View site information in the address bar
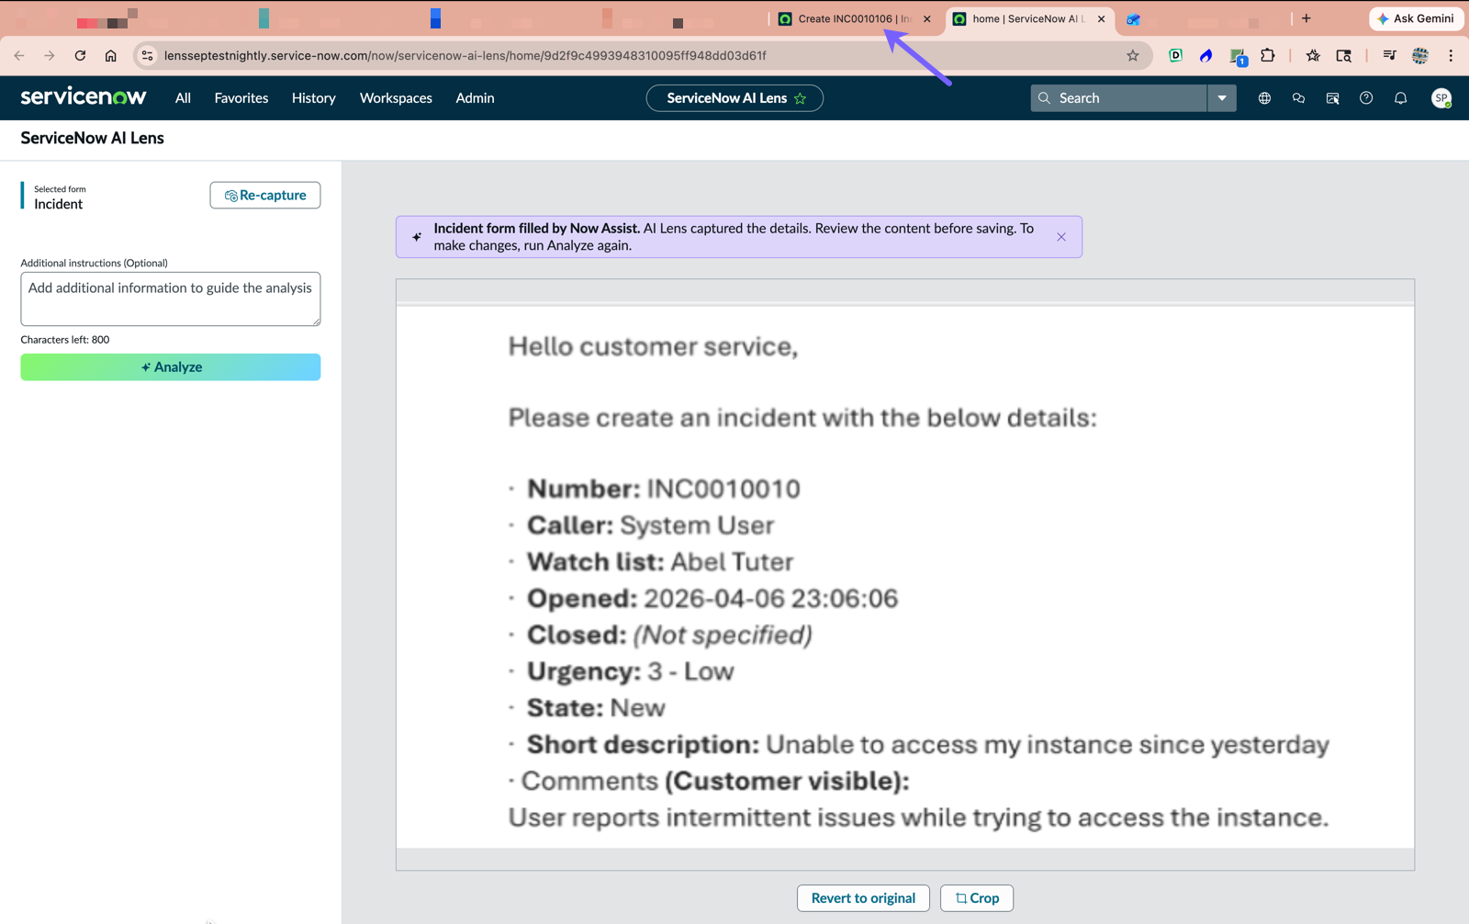Image resolution: width=1469 pixels, height=924 pixels. point(147,56)
